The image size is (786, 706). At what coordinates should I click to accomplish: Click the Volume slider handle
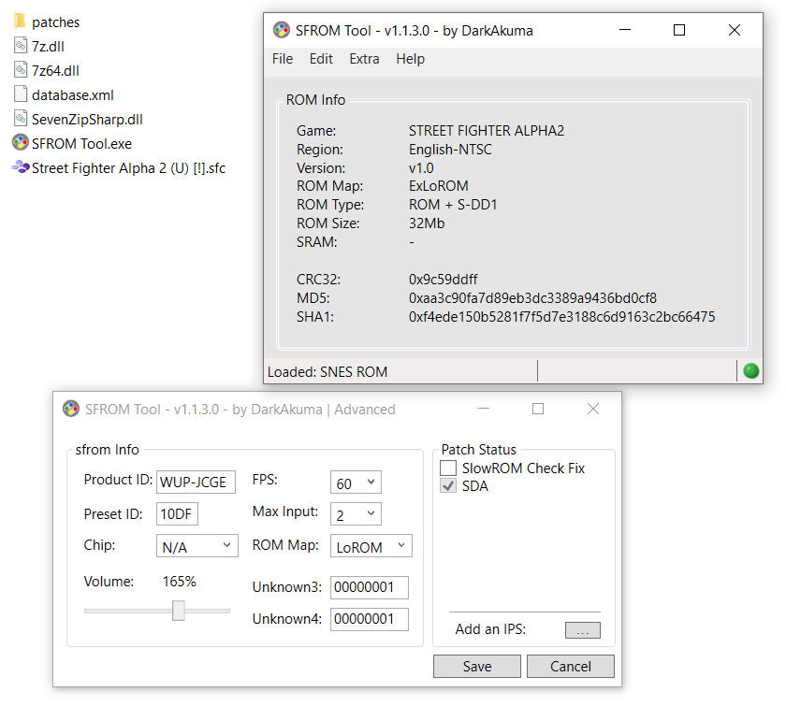(x=179, y=611)
